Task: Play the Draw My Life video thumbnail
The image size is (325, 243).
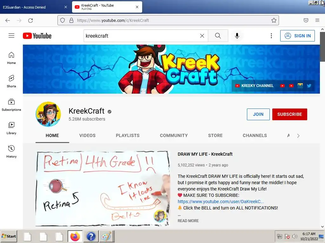Action: coord(103,189)
